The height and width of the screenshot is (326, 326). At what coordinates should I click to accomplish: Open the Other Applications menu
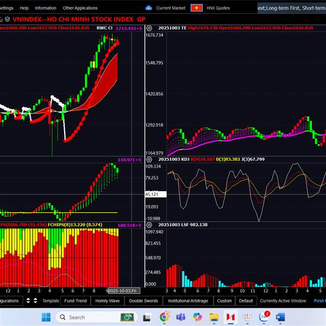coord(80,8)
